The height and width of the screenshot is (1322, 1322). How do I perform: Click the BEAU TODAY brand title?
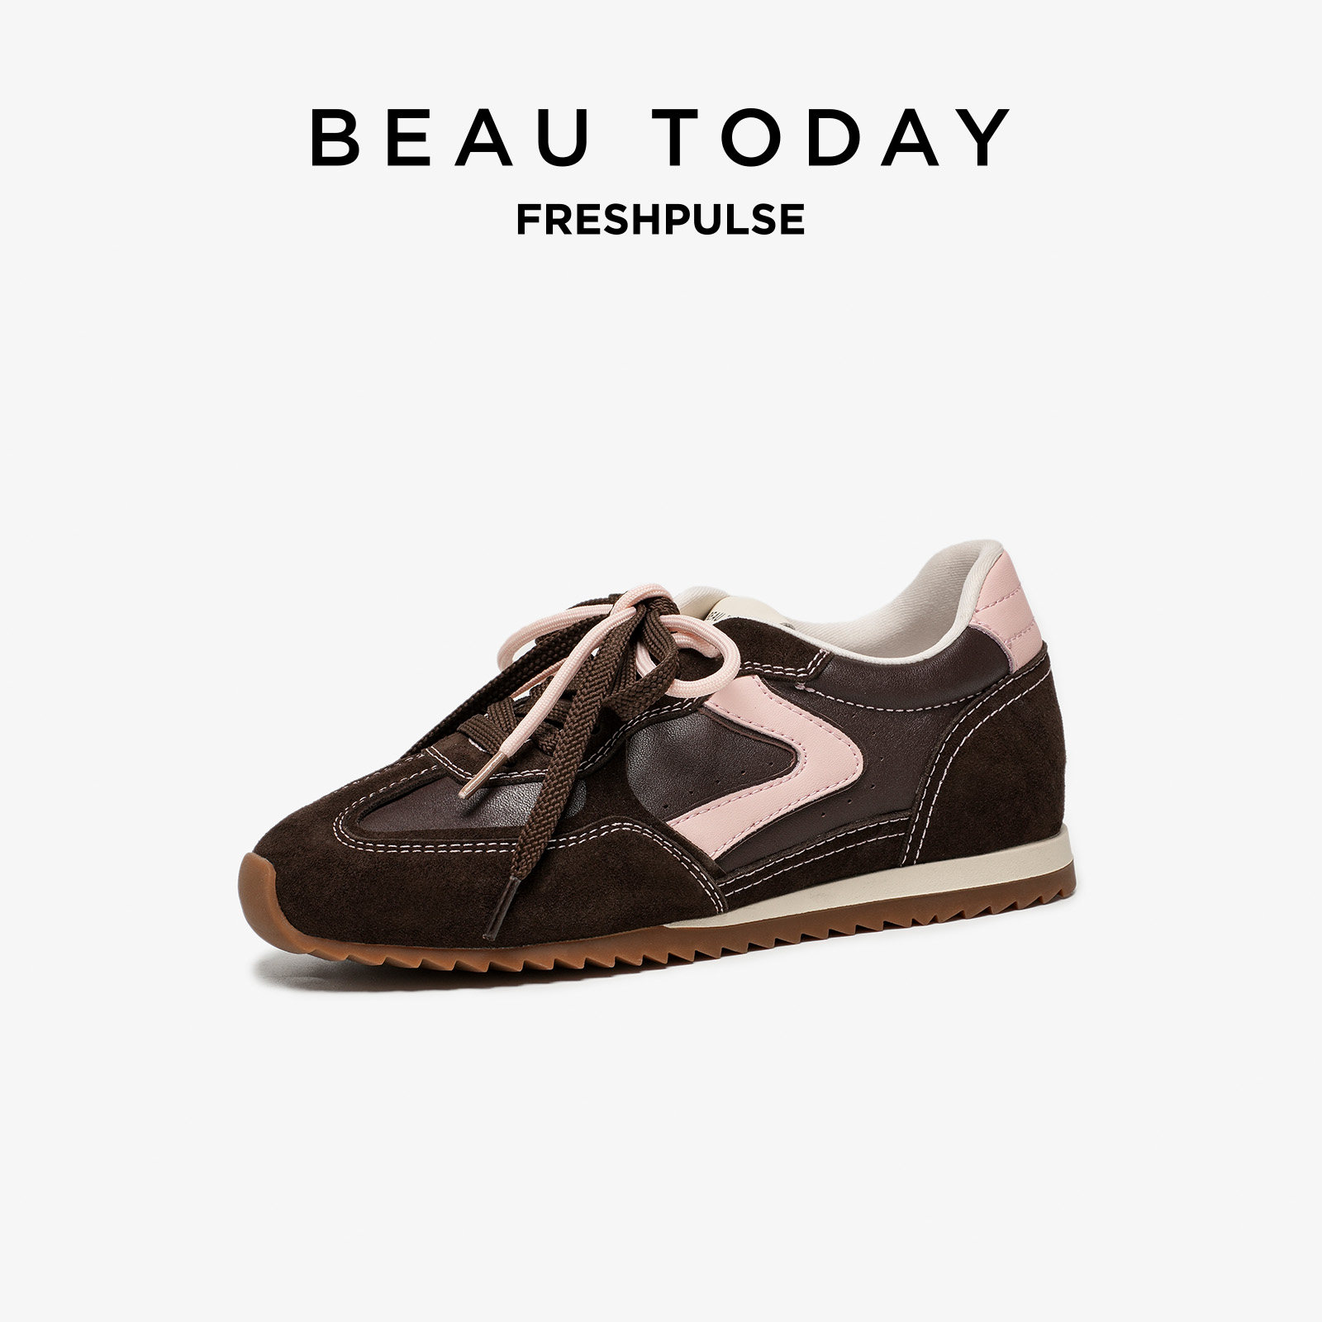pyautogui.click(x=661, y=136)
